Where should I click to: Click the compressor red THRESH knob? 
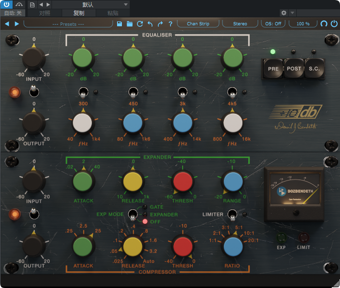[x=183, y=247]
